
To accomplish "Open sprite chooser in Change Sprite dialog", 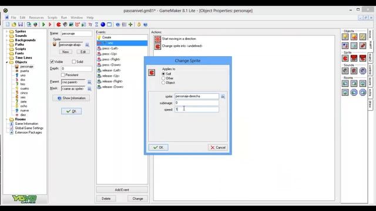I will [223, 96].
